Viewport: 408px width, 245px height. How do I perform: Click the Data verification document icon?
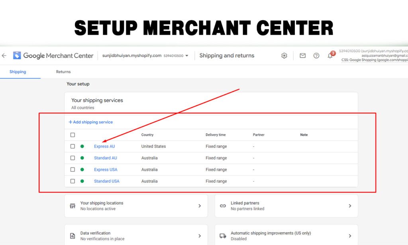(73, 236)
